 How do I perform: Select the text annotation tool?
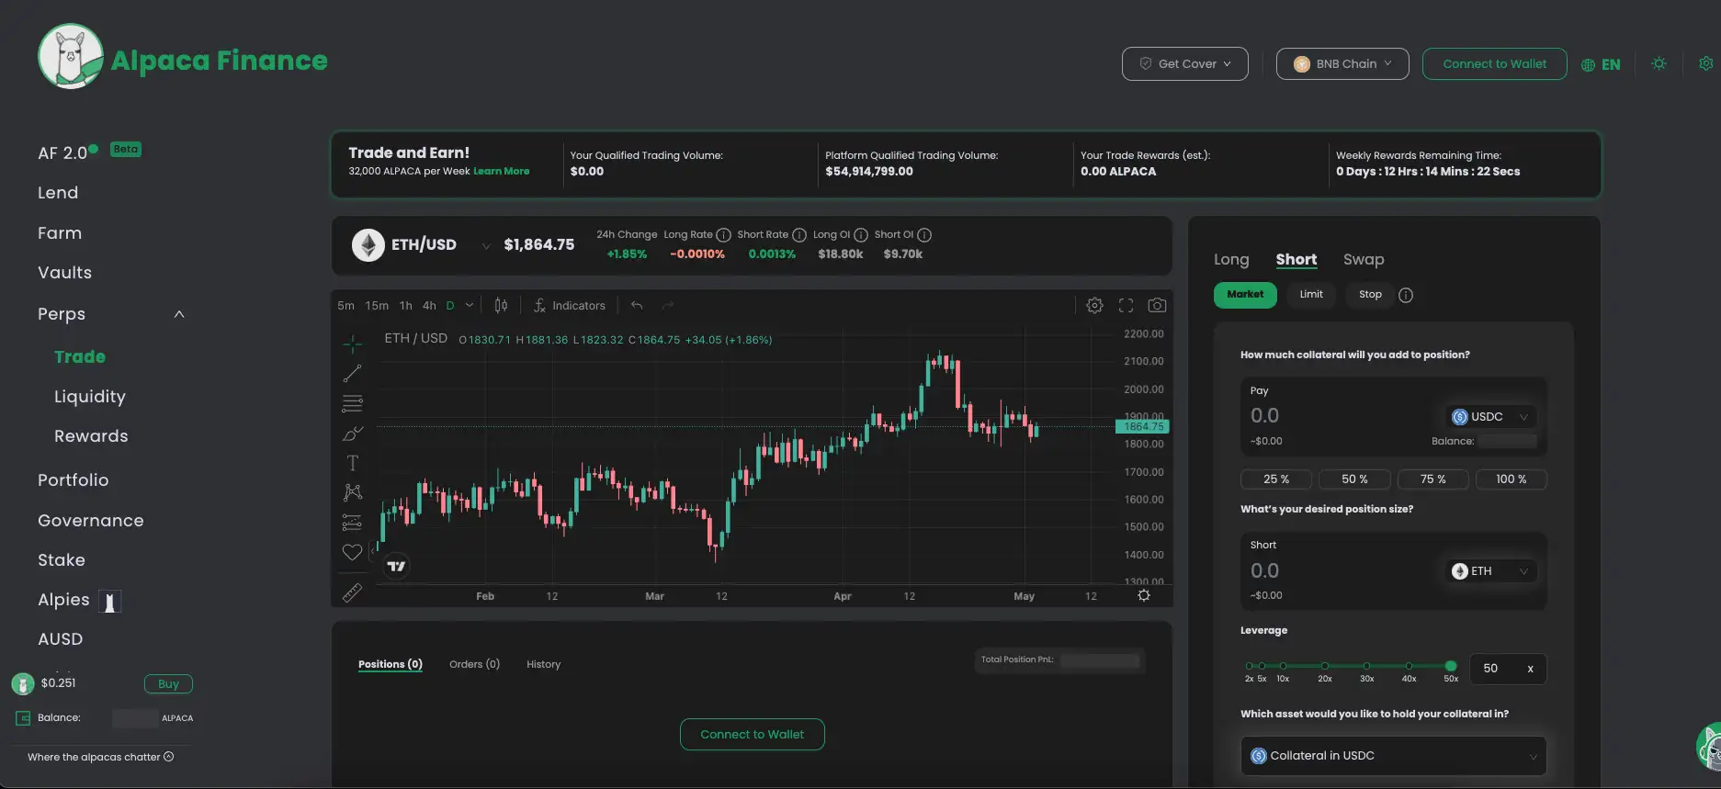click(352, 463)
